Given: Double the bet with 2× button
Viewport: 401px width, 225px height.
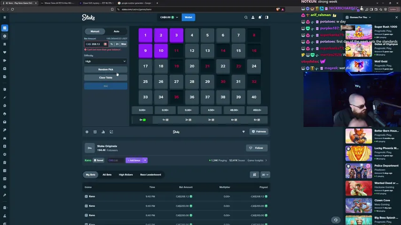Looking at the screenshot, I should coord(118,44).
